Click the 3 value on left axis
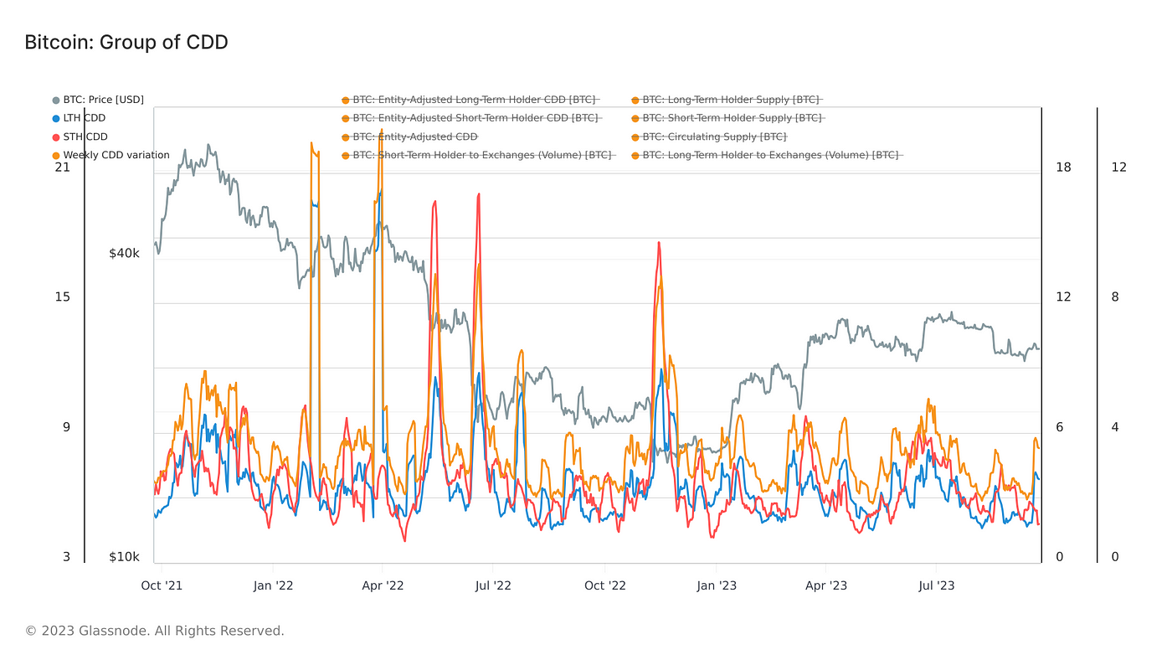 coord(66,557)
